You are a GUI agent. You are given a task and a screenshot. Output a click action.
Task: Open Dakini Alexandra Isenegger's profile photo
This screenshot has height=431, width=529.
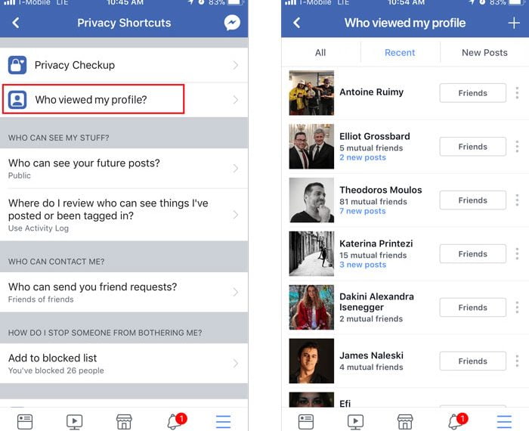pyautogui.click(x=311, y=308)
